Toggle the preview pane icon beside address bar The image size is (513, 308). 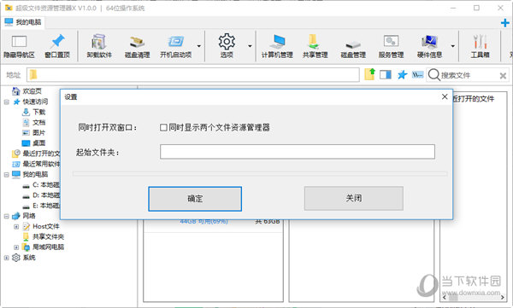[x=386, y=75]
